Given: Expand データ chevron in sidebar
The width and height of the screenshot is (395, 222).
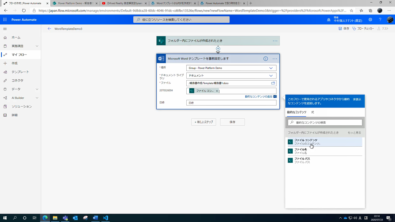Looking at the screenshot, I should click(37, 89).
